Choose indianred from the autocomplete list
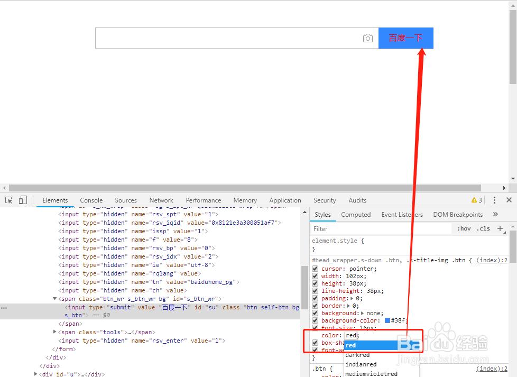 (x=382, y=364)
